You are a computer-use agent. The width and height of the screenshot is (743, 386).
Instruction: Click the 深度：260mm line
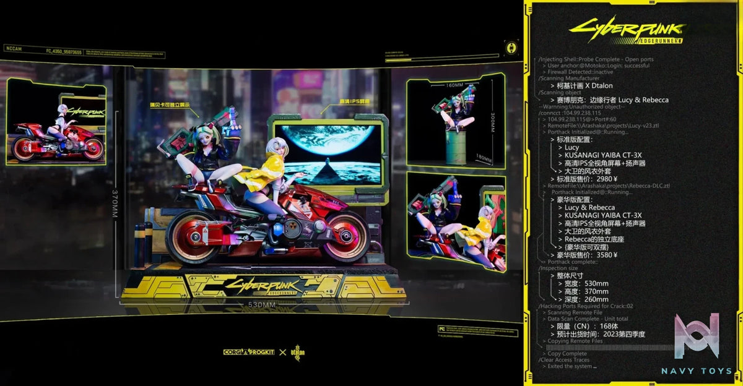coord(583,299)
